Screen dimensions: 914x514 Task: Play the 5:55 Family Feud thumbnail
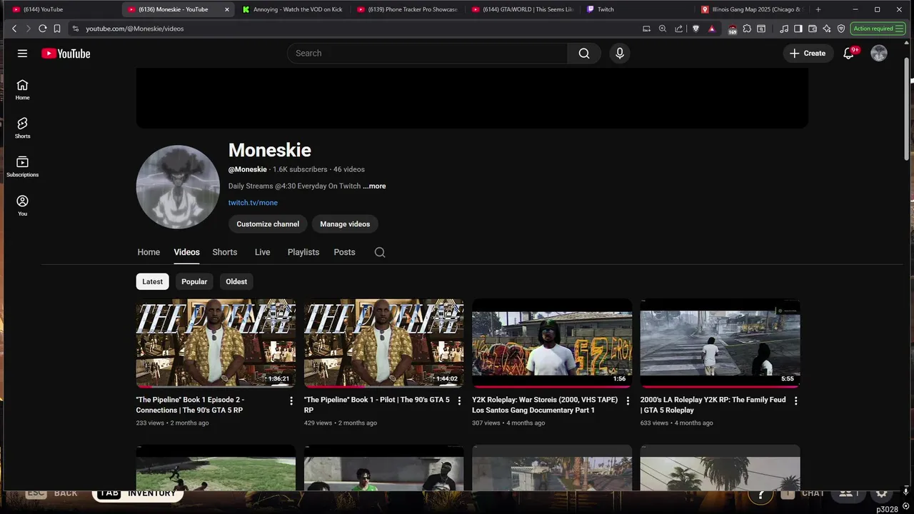pyautogui.click(x=720, y=343)
